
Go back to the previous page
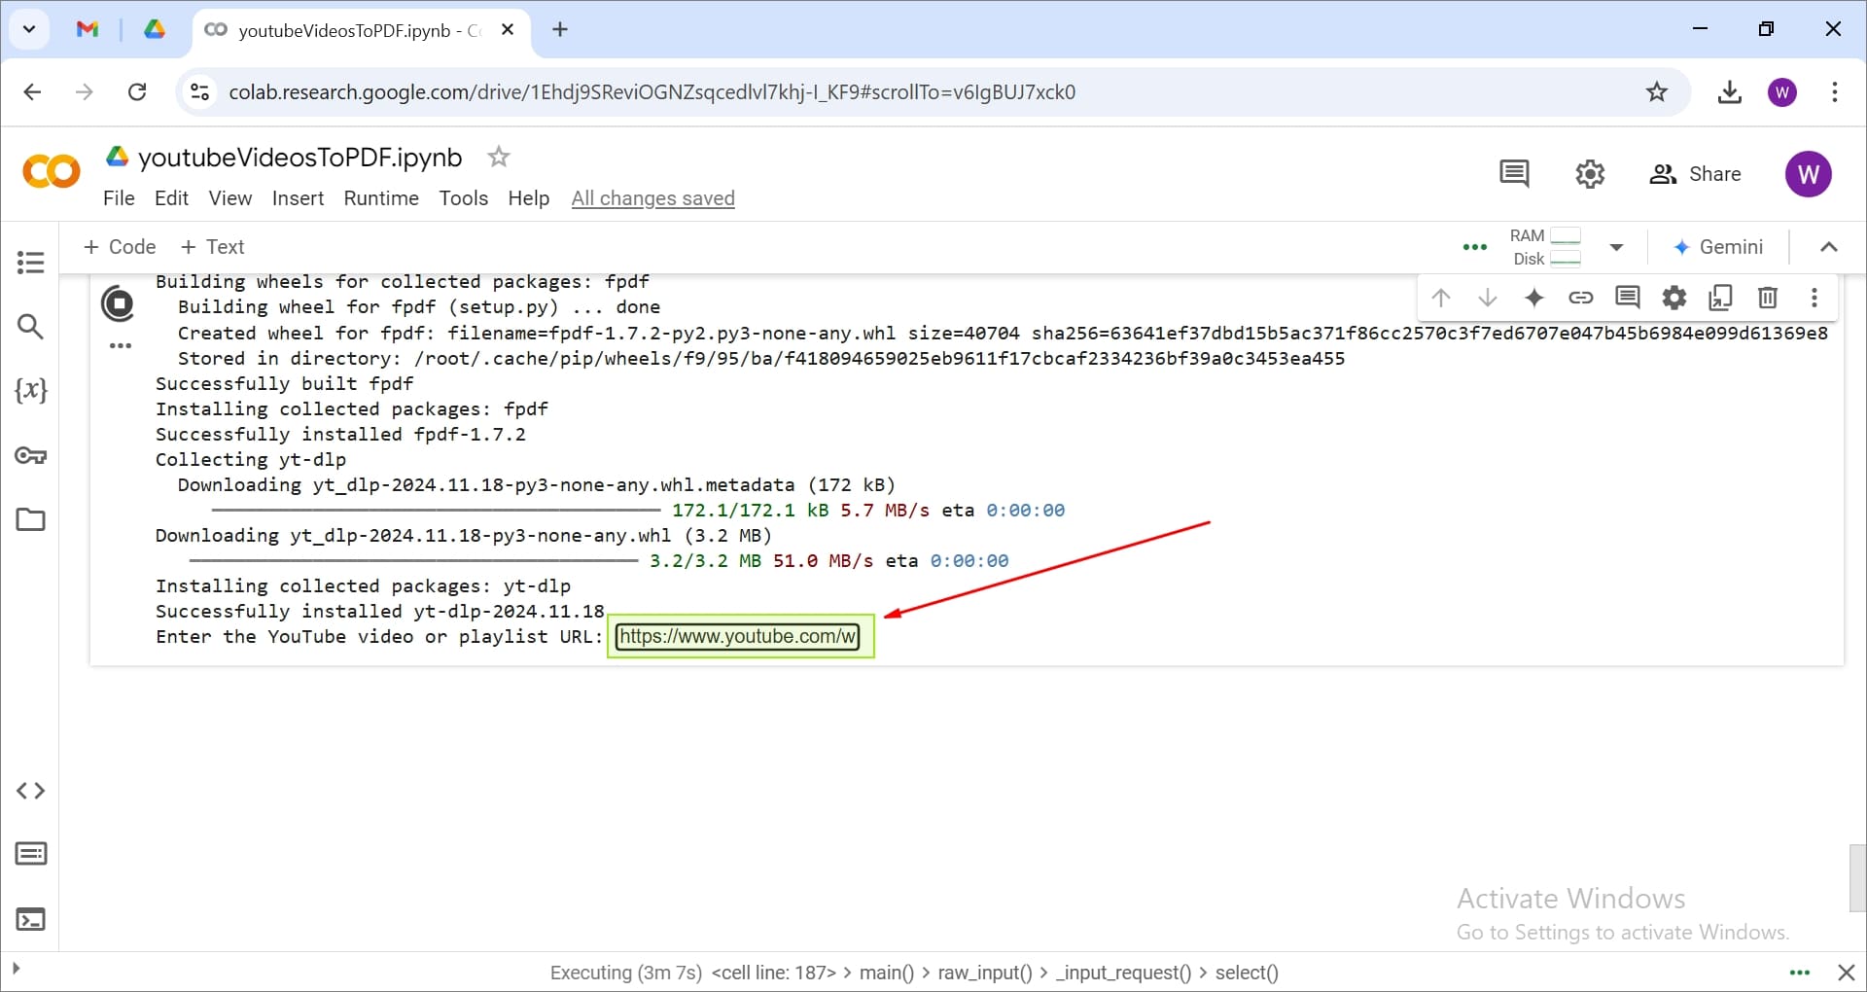(x=32, y=92)
